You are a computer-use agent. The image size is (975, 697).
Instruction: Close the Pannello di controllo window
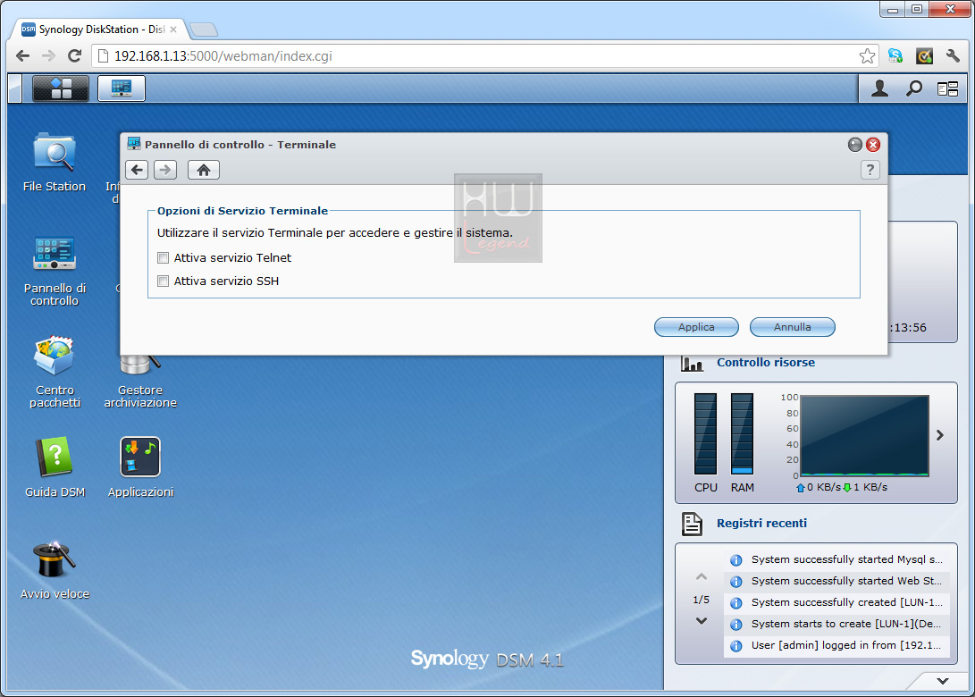point(873,145)
